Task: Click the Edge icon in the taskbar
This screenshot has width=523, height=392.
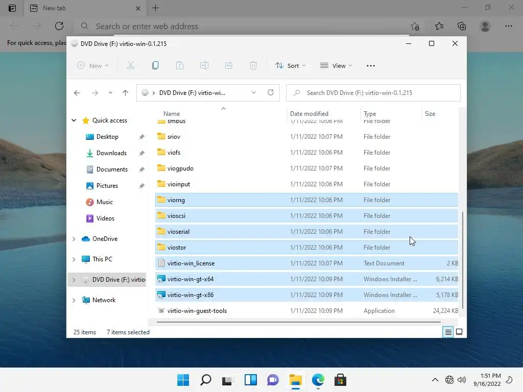Action: pyautogui.click(x=318, y=380)
